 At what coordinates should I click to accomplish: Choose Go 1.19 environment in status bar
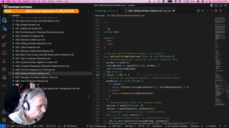click(x=38, y=126)
